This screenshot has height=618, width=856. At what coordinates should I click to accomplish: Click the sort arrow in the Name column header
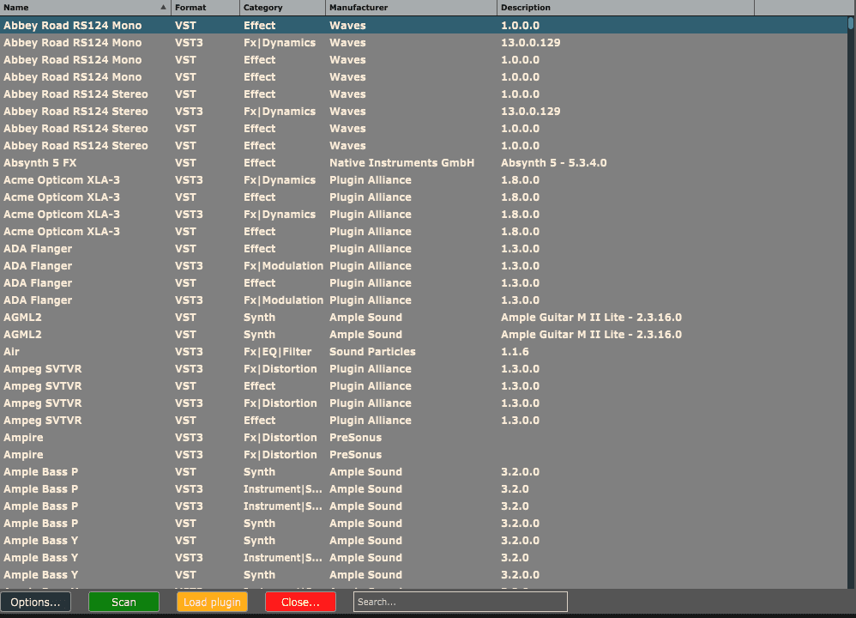(163, 8)
